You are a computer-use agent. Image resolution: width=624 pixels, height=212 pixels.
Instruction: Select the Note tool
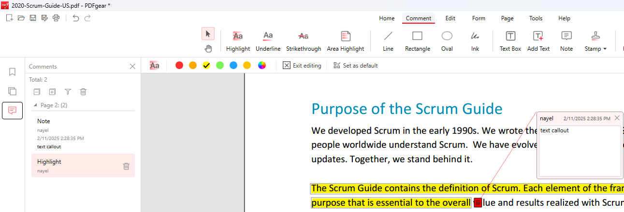(x=566, y=41)
